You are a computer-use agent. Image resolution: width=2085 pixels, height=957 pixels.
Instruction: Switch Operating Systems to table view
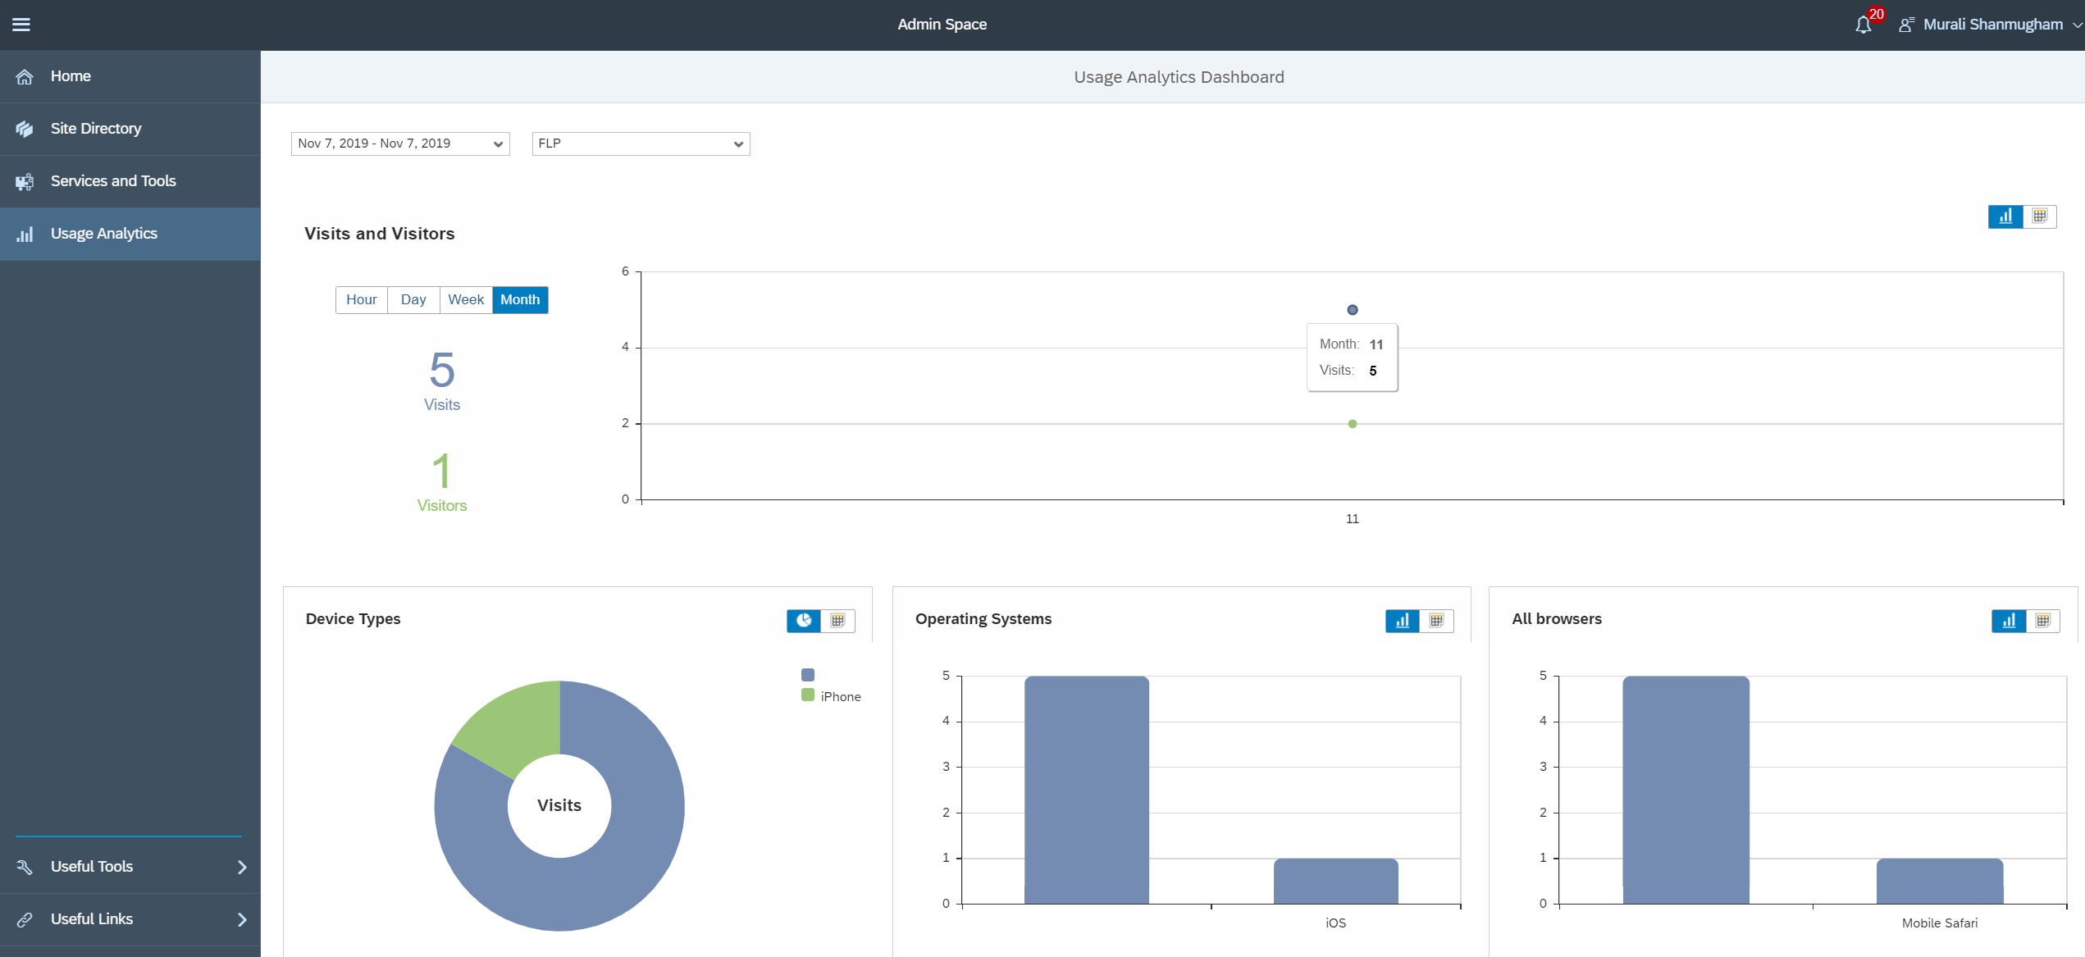pos(1436,621)
